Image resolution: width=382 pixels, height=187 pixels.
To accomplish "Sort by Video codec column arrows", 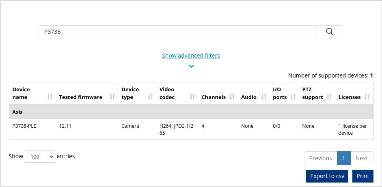I will click(192, 97).
